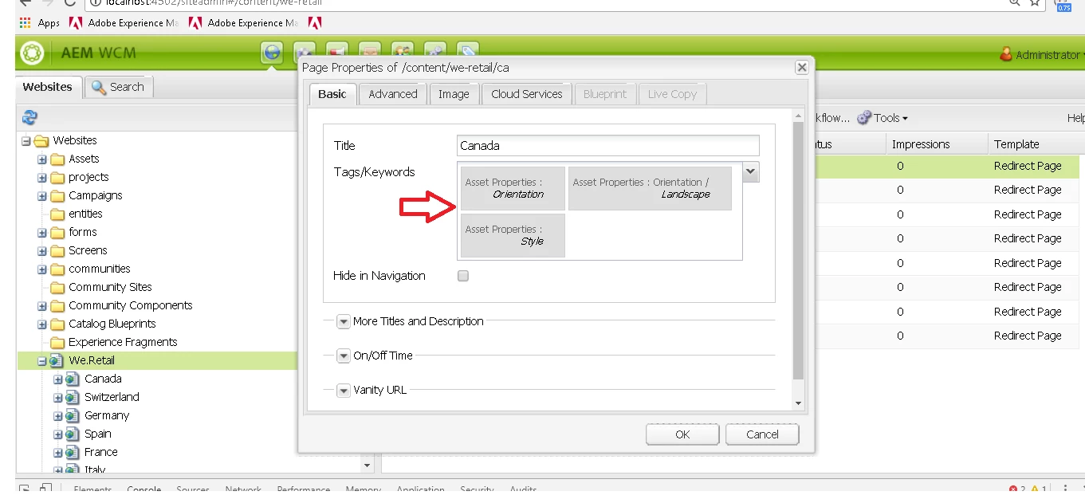Collapse the Websites root tree node
This screenshot has height=503, width=1085.
coord(26,141)
